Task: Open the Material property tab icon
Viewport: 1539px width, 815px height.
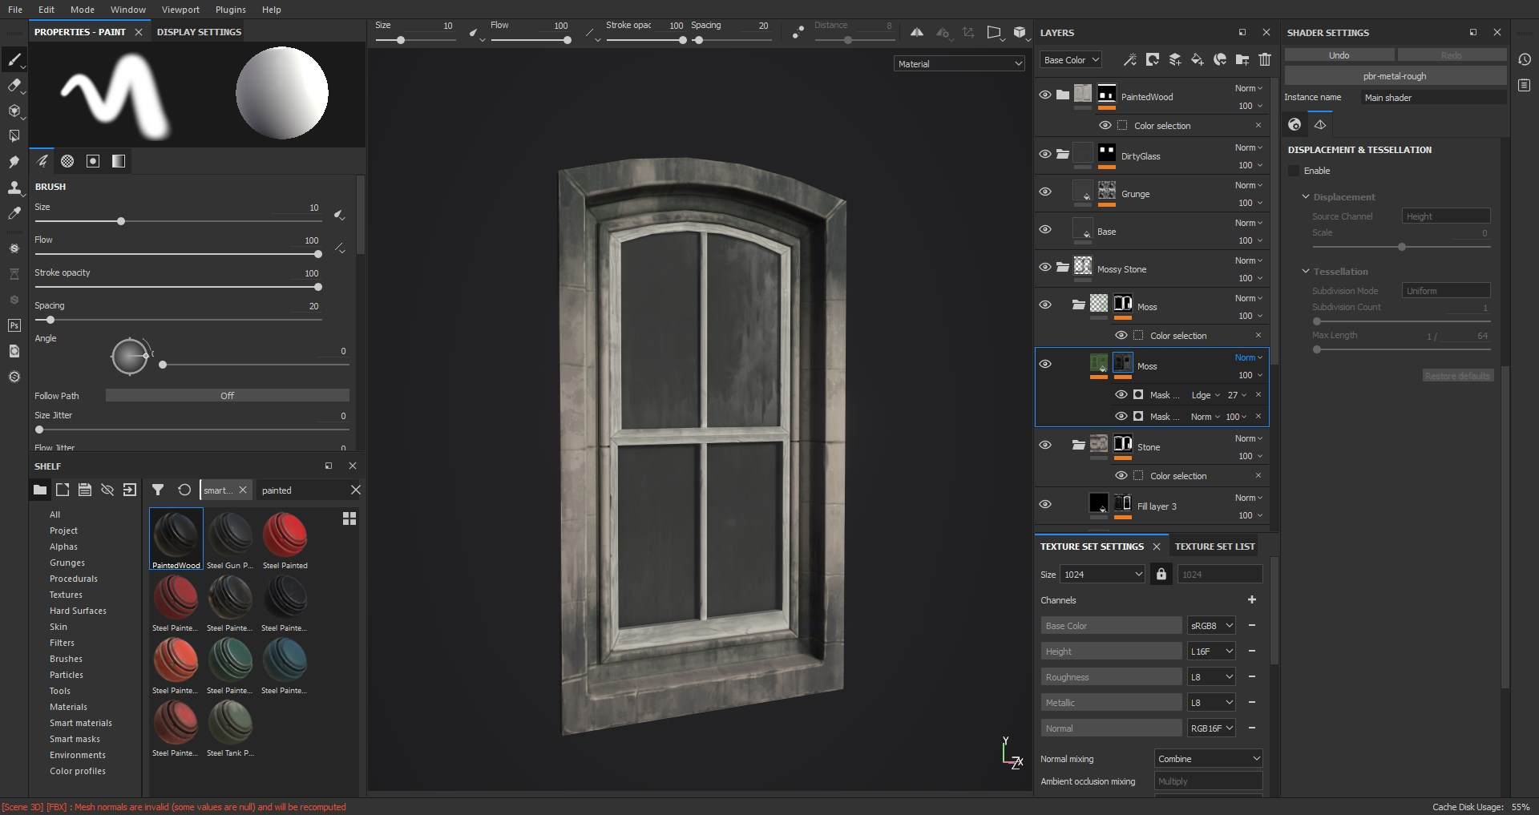Action: tap(119, 161)
